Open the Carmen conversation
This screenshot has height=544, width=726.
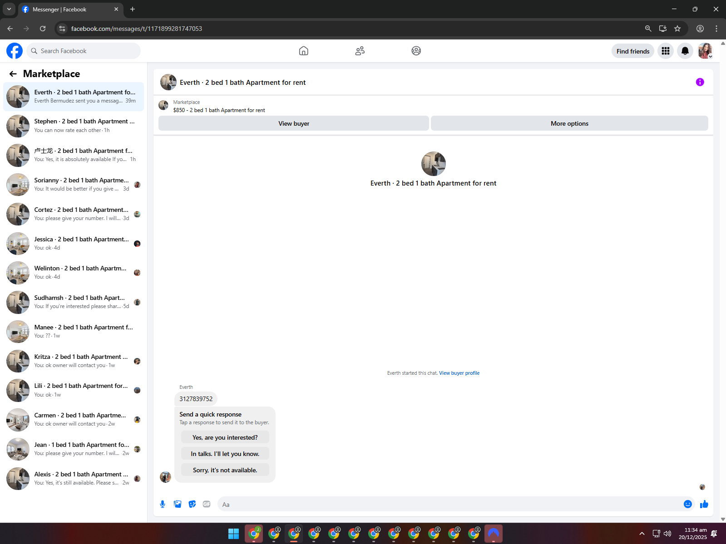(x=74, y=420)
